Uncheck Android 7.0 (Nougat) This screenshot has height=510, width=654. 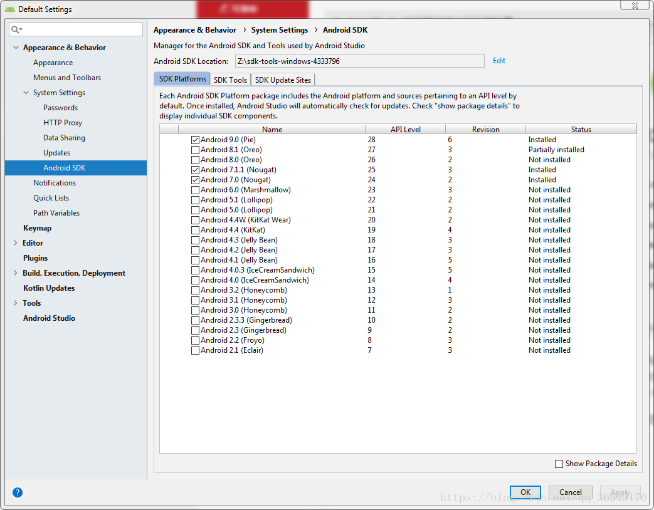pos(195,180)
